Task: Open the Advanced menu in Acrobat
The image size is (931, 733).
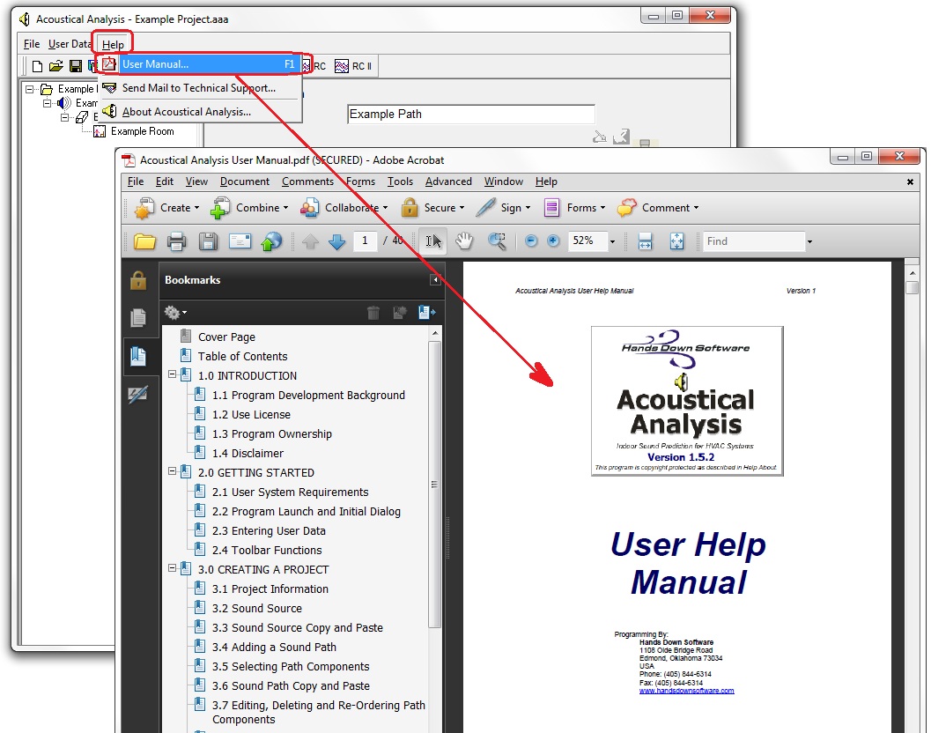Action: tap(448, 181)
